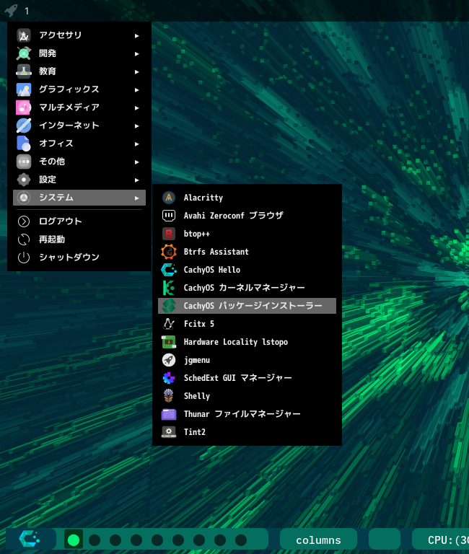The width and height of the screenshot is (469, 554).
Task: Click the CachyOS Hello logo icon
Action: click(x=169, y=270)
